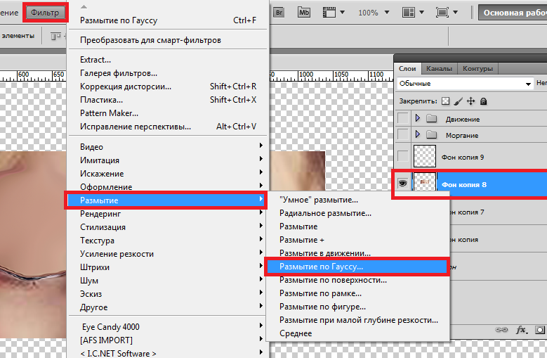Viewport: 547px width, 358px height.
Task: Switch to the Каналы tab
Action: [x=439, y=68]
